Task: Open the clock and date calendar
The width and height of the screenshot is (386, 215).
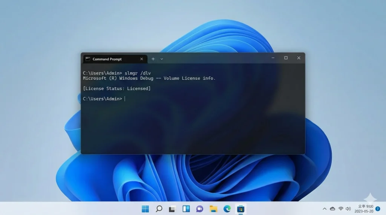Action: point(363,209)
